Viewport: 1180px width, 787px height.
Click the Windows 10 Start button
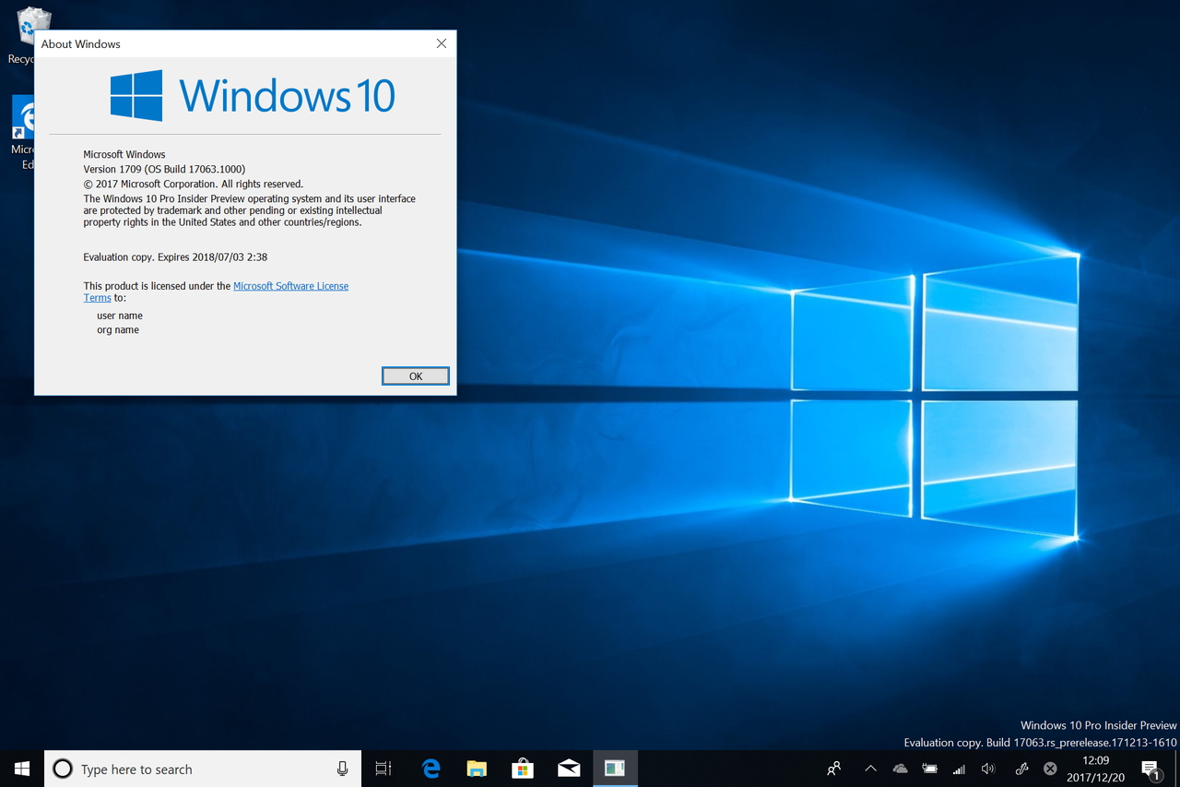(x=19, y=768)
